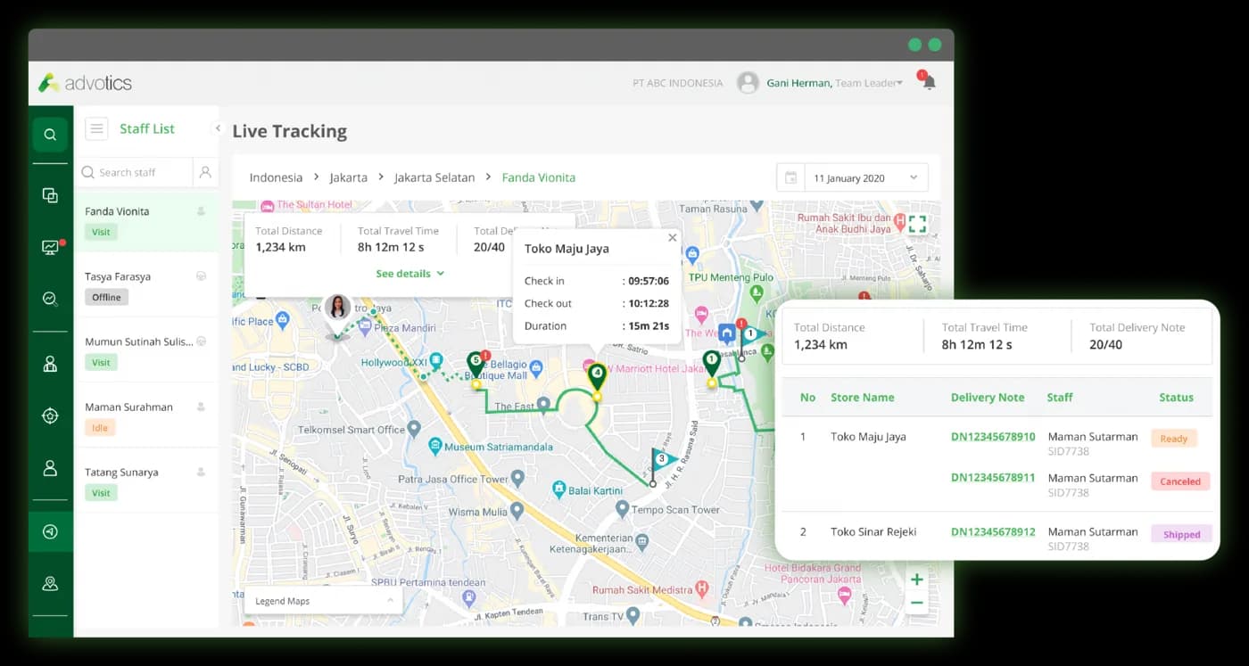Select Fanda Vionita in the staff list
The height and width of the screenshot is (666, 1249).
click(x=146, y=220)
